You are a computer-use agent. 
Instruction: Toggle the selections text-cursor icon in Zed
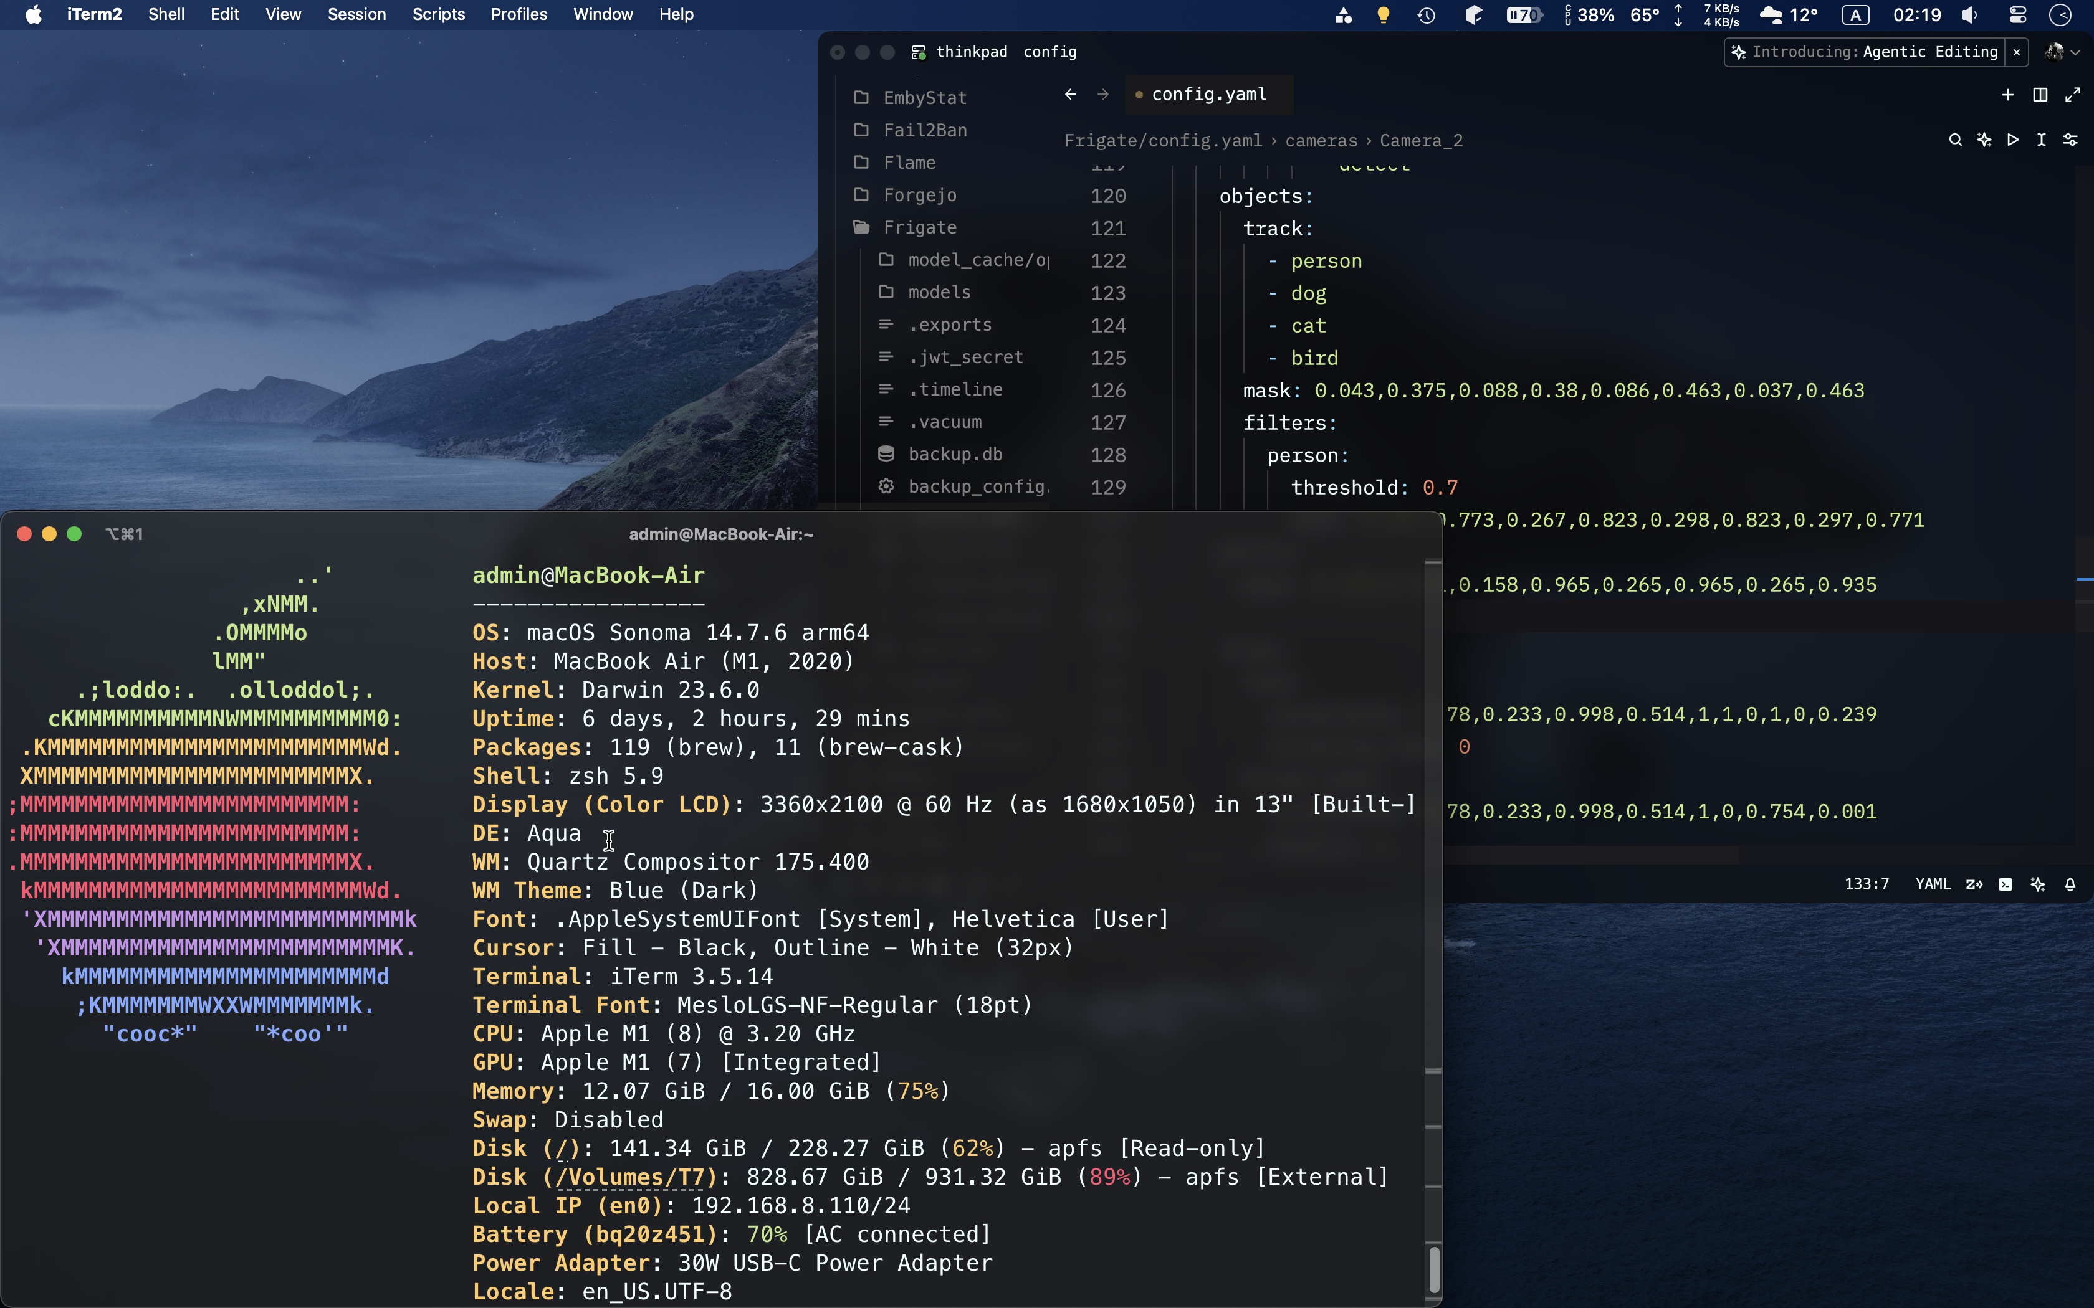[x=2041, y=140]
